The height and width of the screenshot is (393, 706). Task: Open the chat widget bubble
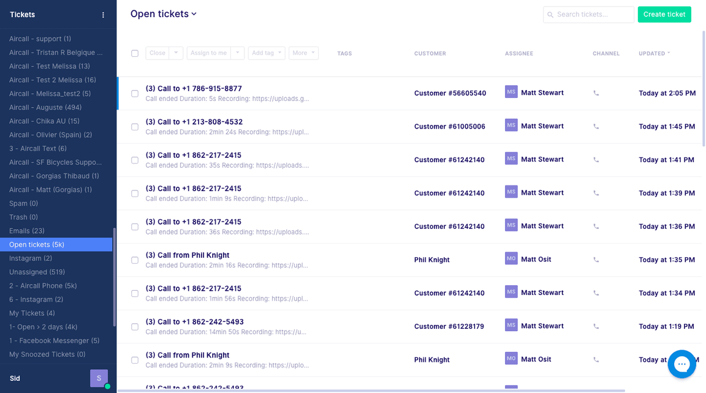pyautogui.click(x=681, y=365)
